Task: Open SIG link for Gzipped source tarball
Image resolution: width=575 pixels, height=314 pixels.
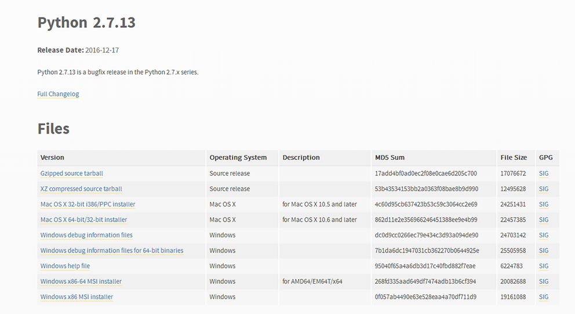Action: tap(544, 174)
